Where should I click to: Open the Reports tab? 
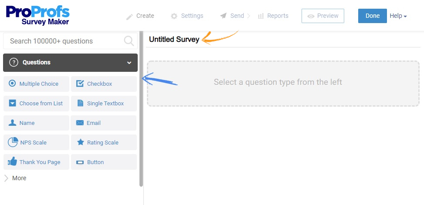(273, 16)
